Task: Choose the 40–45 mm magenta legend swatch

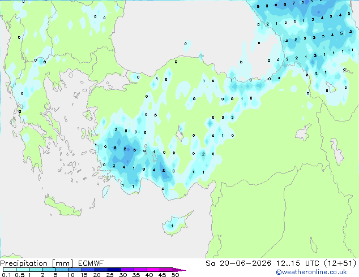Action: tap(153, 270)
